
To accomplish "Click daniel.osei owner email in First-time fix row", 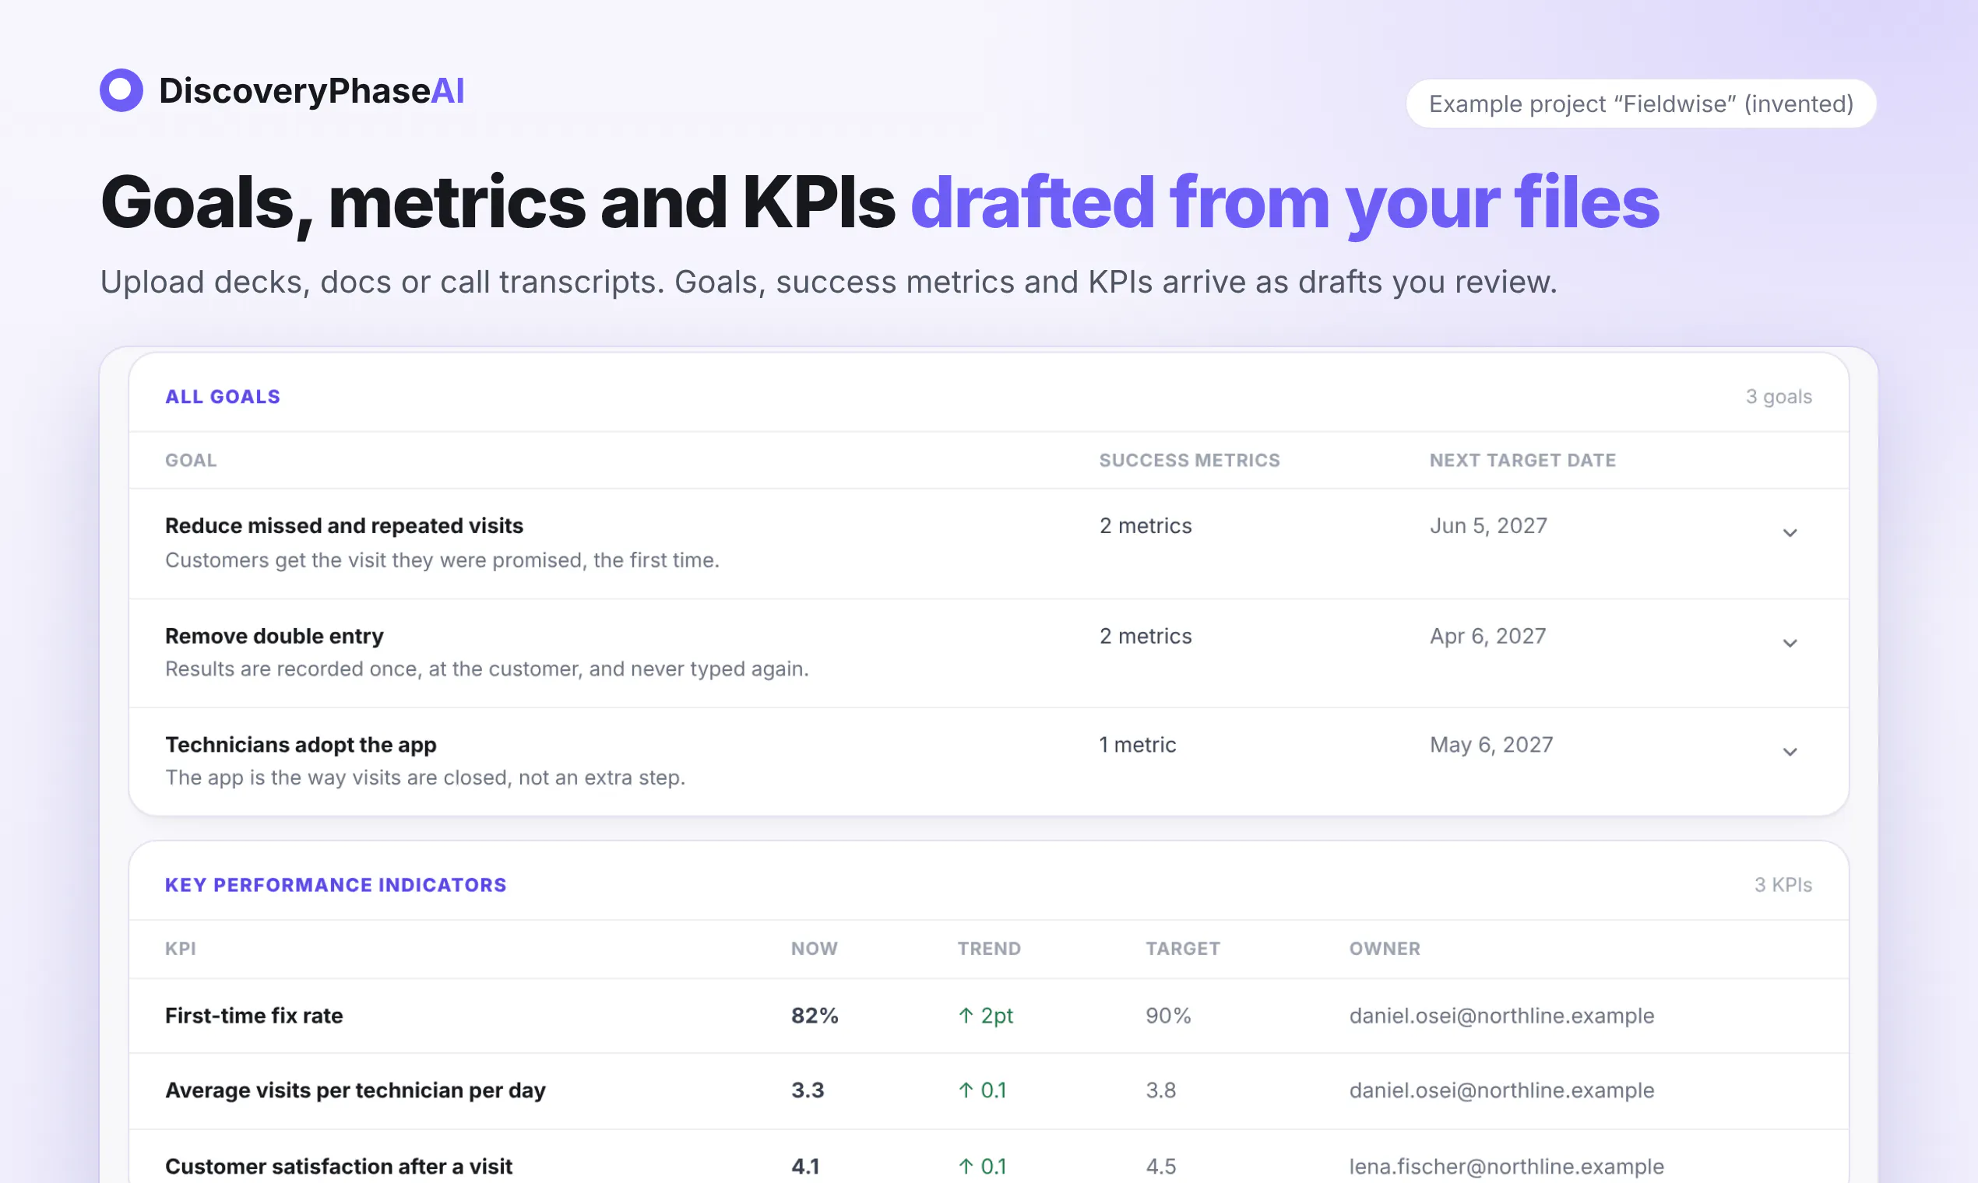I will 1502,1016.
